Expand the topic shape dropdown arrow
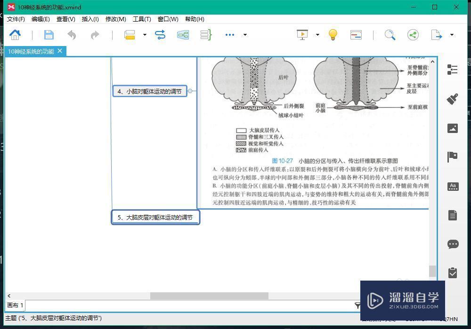This screenshot has height=329, width=471. pyautogui.click(x=145, y=35)
